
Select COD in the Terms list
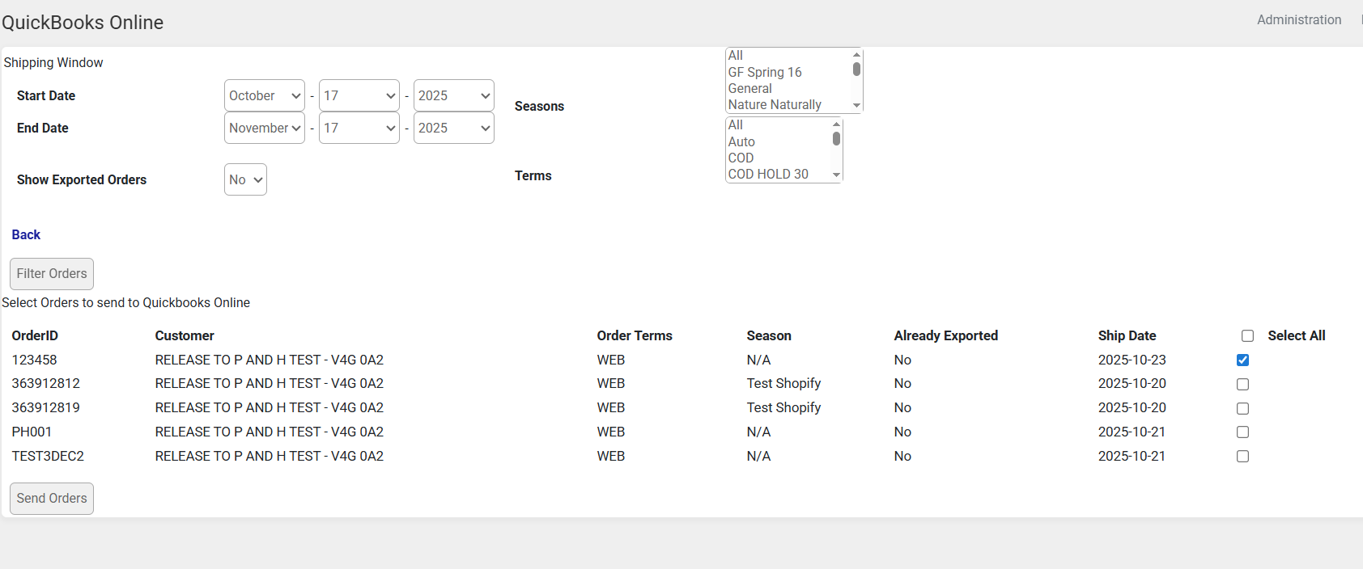[741, 158]
